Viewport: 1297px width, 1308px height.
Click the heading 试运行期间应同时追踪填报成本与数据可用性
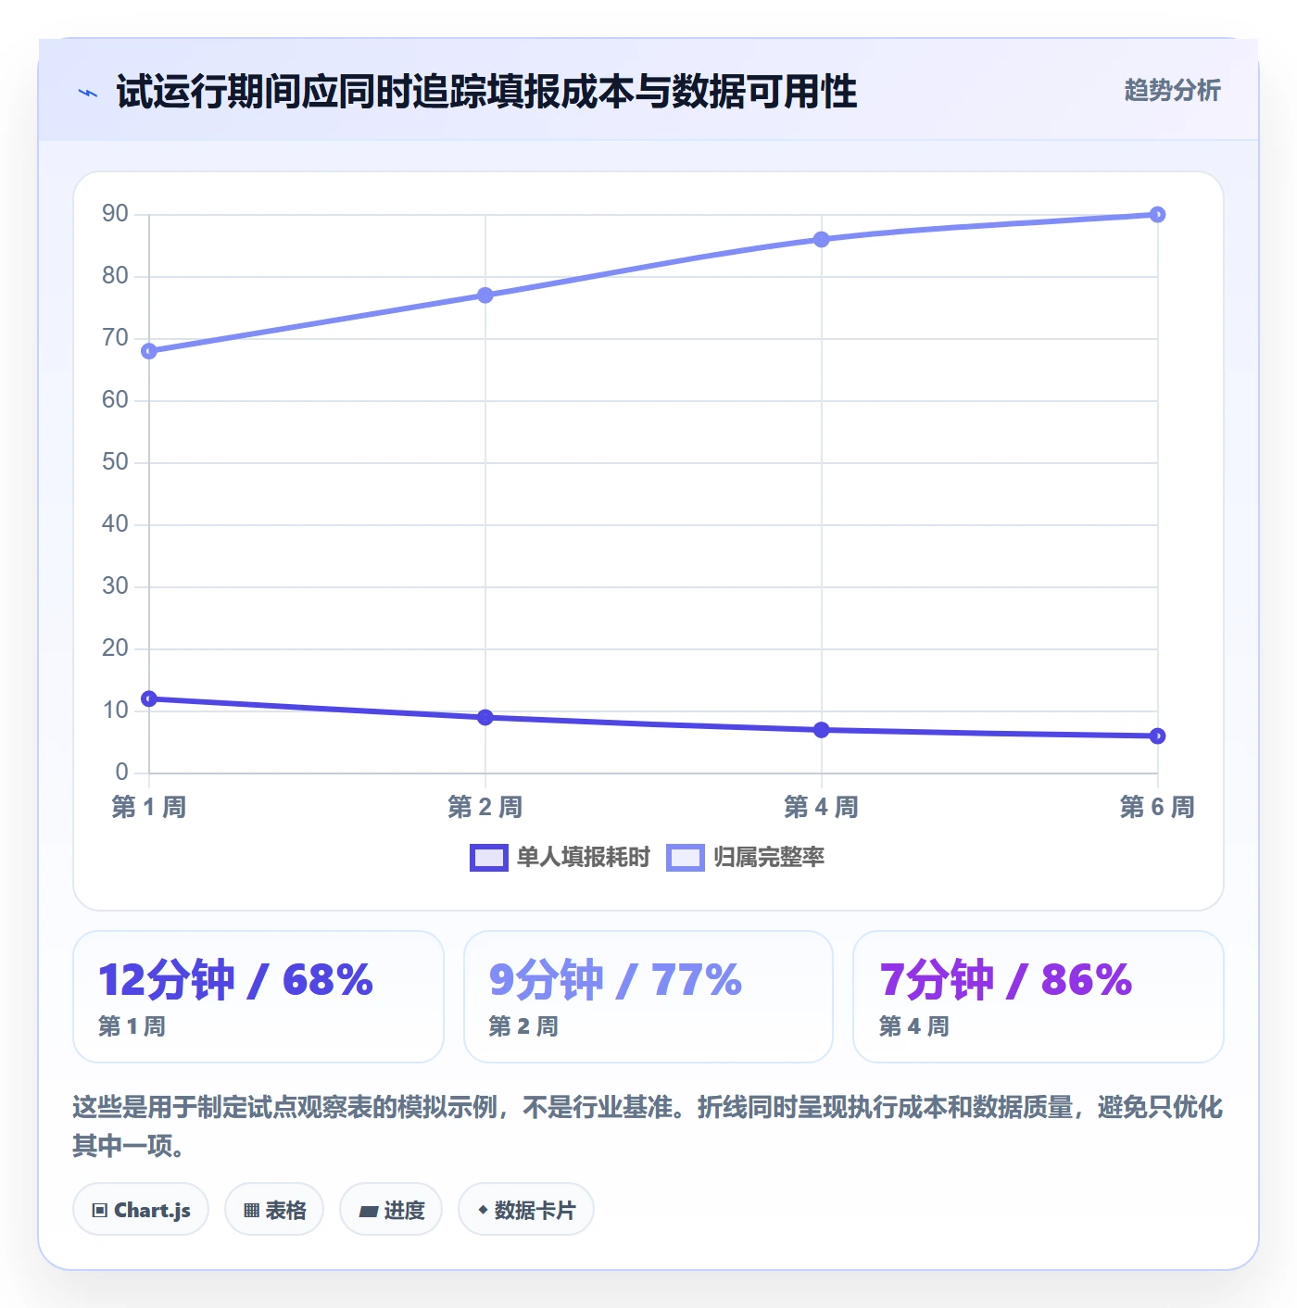pyautogui.click(x=487, y=92)
